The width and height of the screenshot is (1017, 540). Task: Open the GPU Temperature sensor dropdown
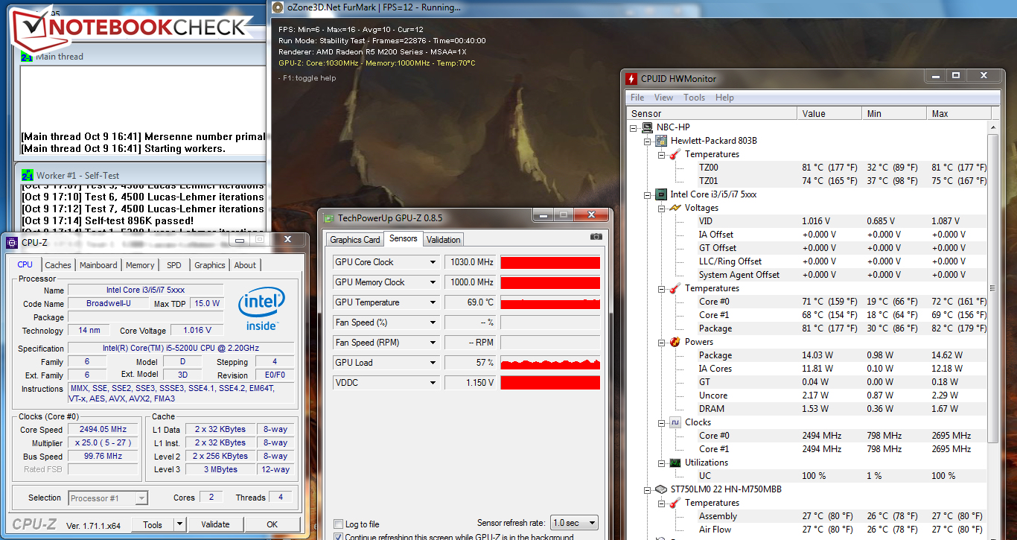tap(433, 302)
